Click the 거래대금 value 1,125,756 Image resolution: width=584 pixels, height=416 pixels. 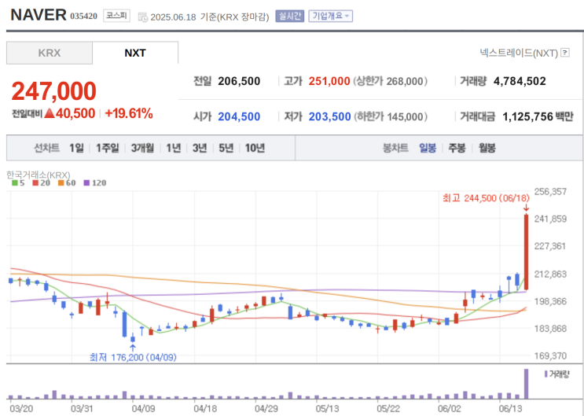coord(527,116)
